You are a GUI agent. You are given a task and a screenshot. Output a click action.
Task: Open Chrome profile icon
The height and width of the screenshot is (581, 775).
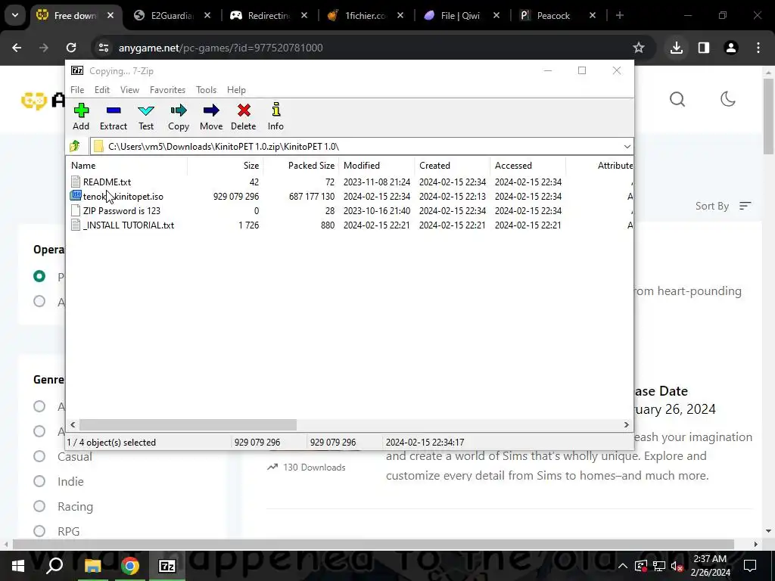click(x=730, y=48)
